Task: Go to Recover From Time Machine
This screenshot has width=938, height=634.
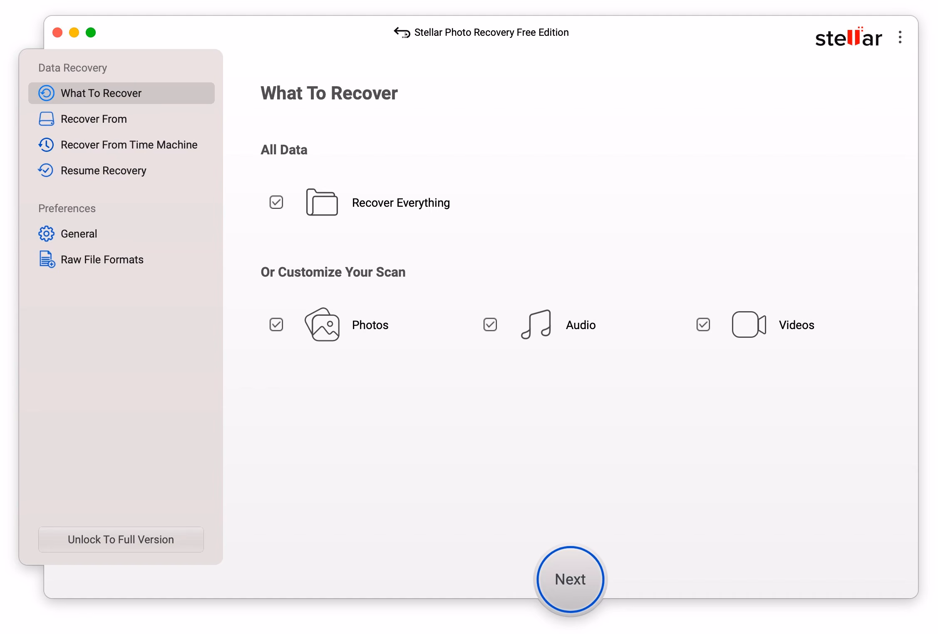Action: 122,145
